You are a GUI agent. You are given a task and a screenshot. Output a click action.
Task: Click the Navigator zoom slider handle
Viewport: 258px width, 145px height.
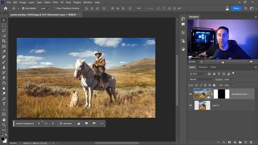[x=223, y=62]
